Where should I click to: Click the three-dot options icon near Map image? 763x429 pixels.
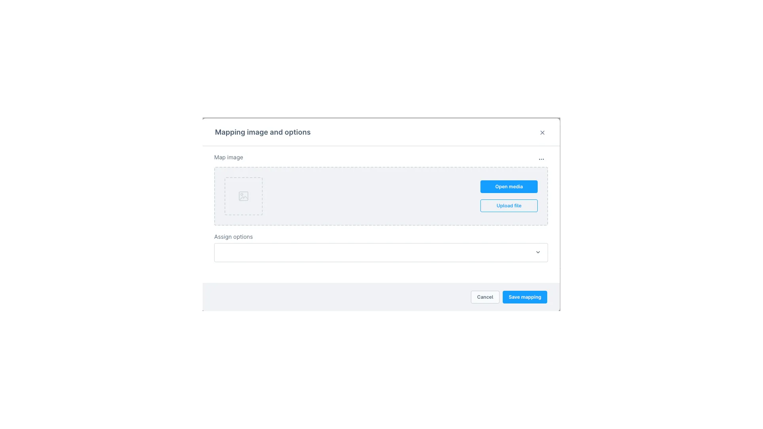(x=541, y=159)
